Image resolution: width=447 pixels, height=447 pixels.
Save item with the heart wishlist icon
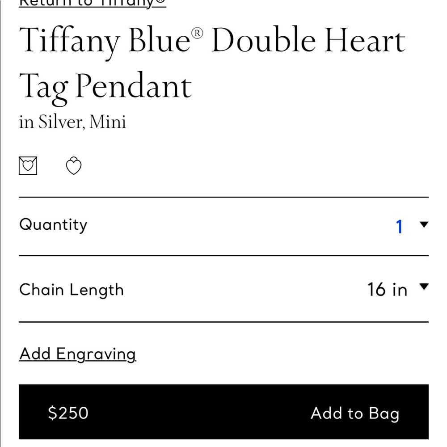click(x=74, y=166)
